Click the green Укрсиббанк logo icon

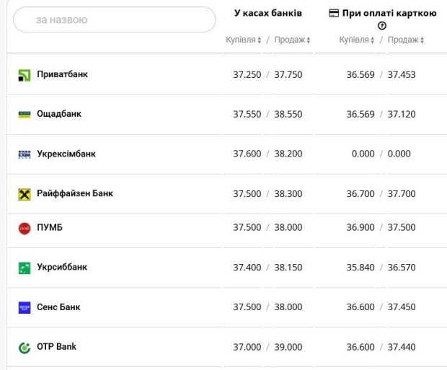click(25, 268)
